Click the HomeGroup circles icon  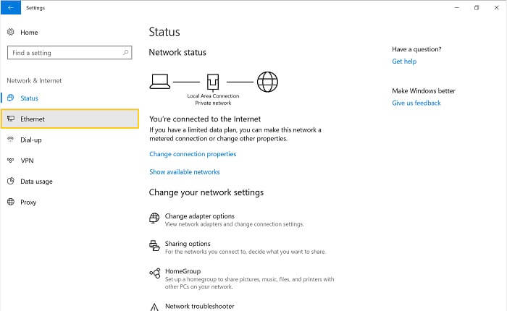click(x=155, y=273)
